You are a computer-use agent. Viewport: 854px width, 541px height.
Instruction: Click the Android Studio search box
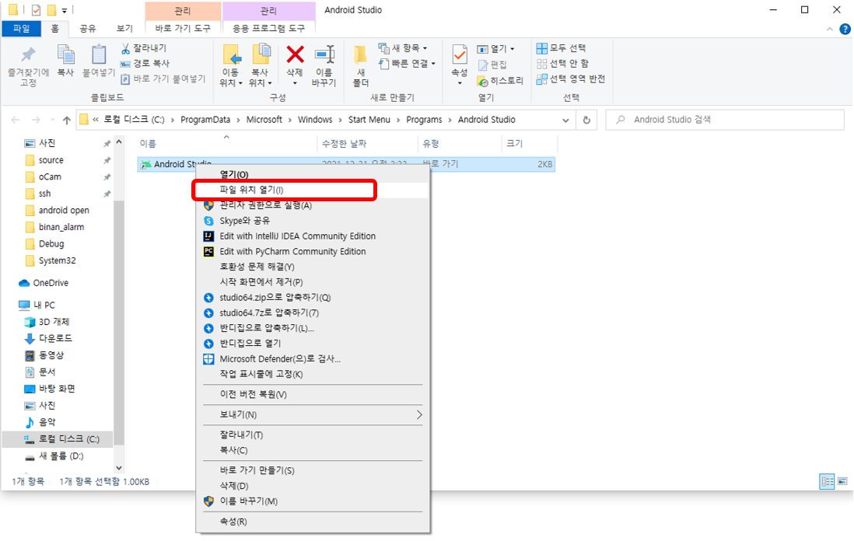tap(726, 120)
